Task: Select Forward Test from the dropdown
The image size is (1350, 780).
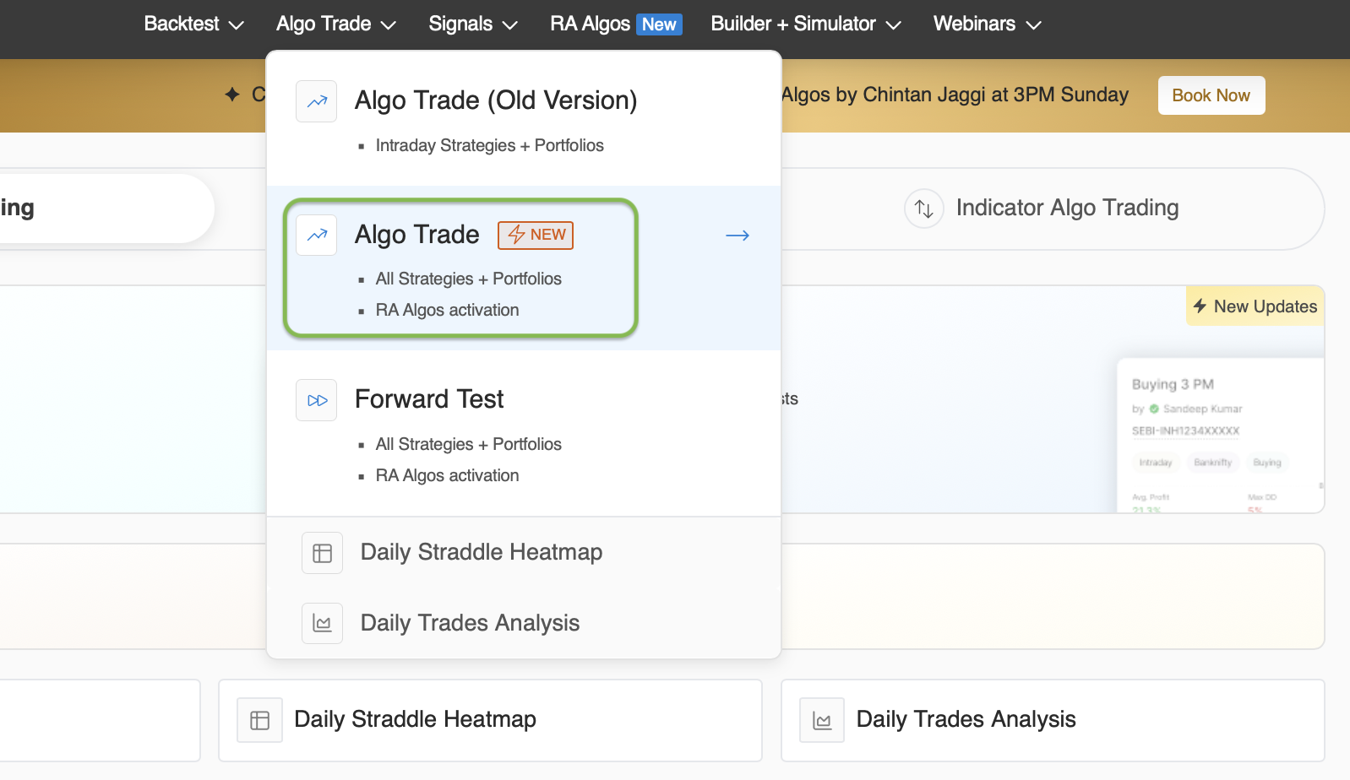Action: click(x=429, y=399)
